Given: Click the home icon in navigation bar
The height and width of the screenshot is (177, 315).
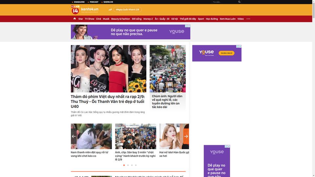Looking at the screenshot, I should point(74,19).
